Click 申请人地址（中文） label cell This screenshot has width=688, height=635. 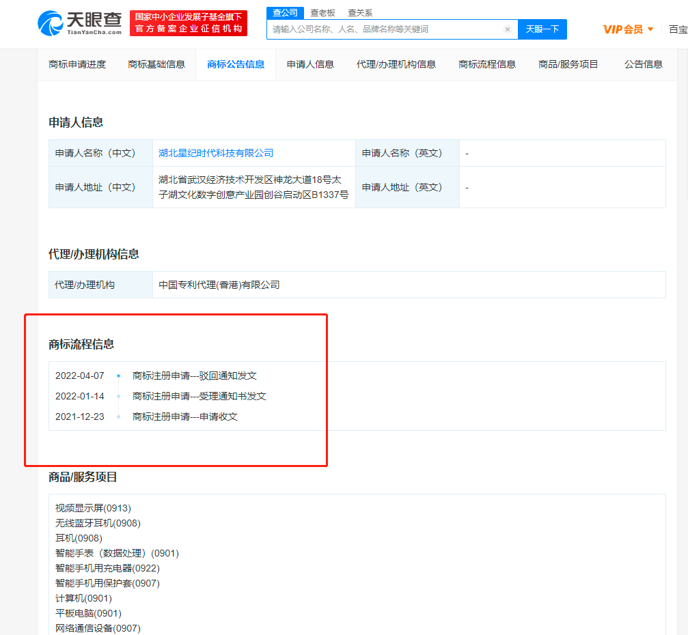click(101, 187)
